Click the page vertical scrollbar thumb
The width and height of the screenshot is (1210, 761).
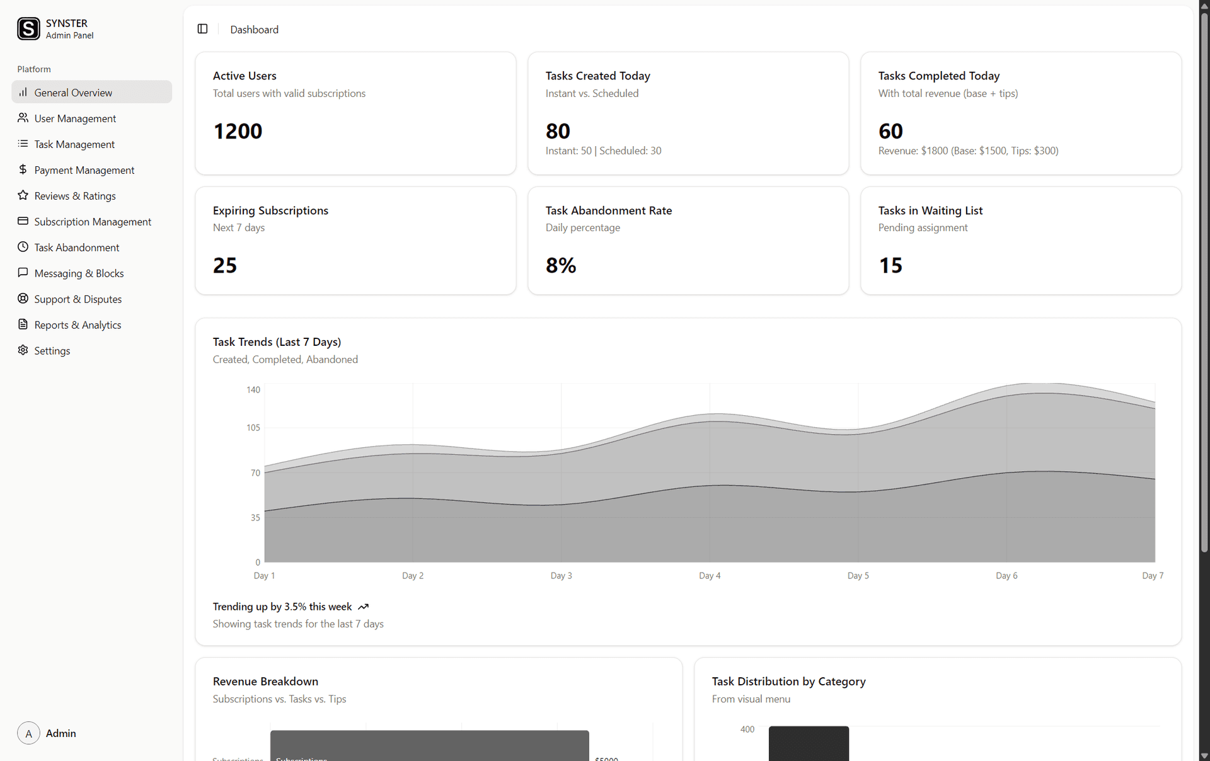1204,283
